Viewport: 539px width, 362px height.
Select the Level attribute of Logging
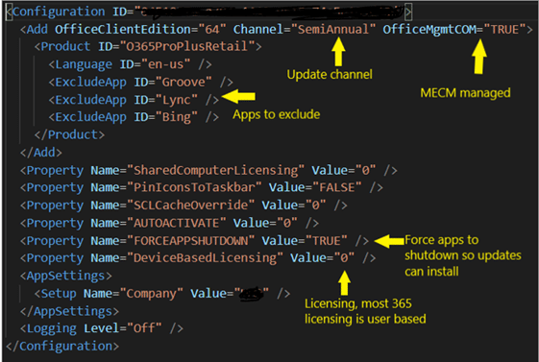[x=102, y=328]
